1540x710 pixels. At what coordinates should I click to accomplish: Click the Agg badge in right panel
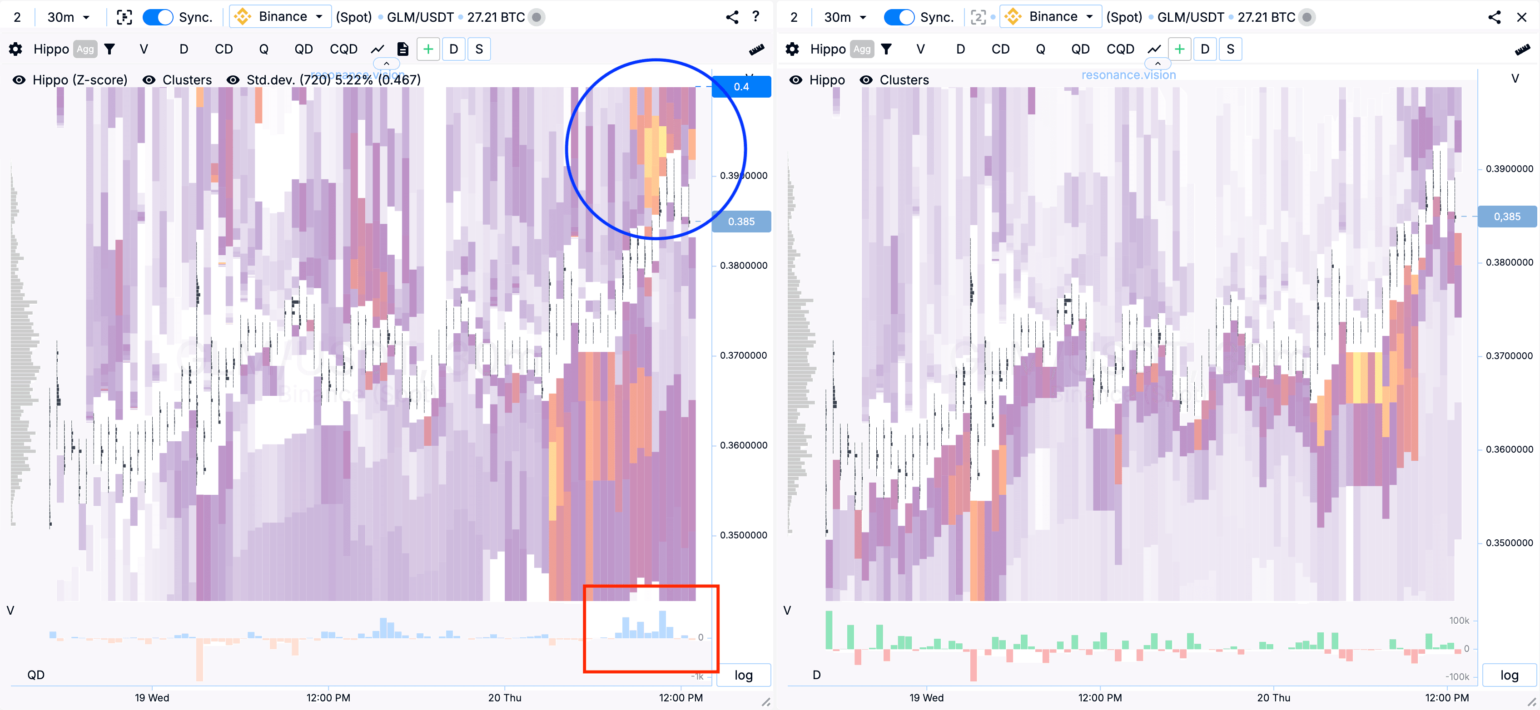click(x=862, y=49)
